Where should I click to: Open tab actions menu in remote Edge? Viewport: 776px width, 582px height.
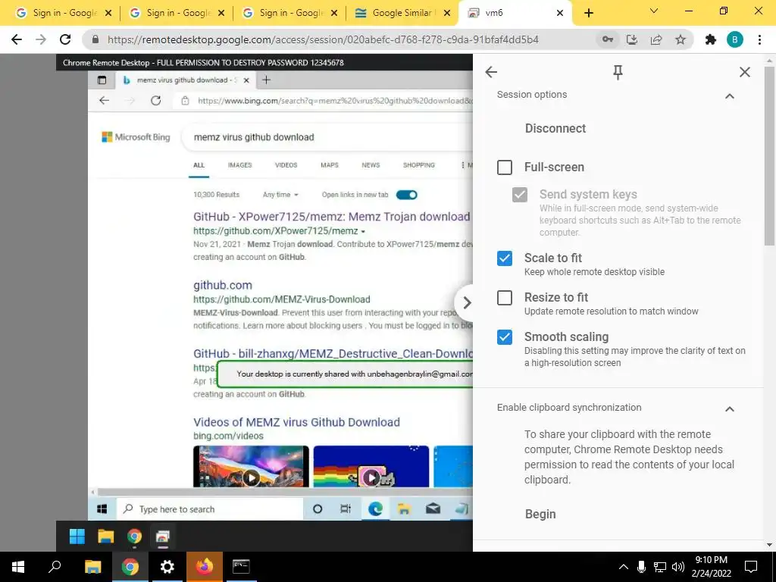(102, 80)
